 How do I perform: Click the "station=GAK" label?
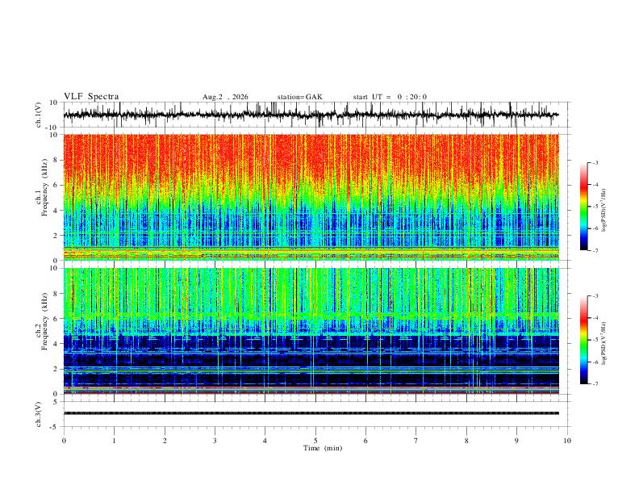click(299, 97)
